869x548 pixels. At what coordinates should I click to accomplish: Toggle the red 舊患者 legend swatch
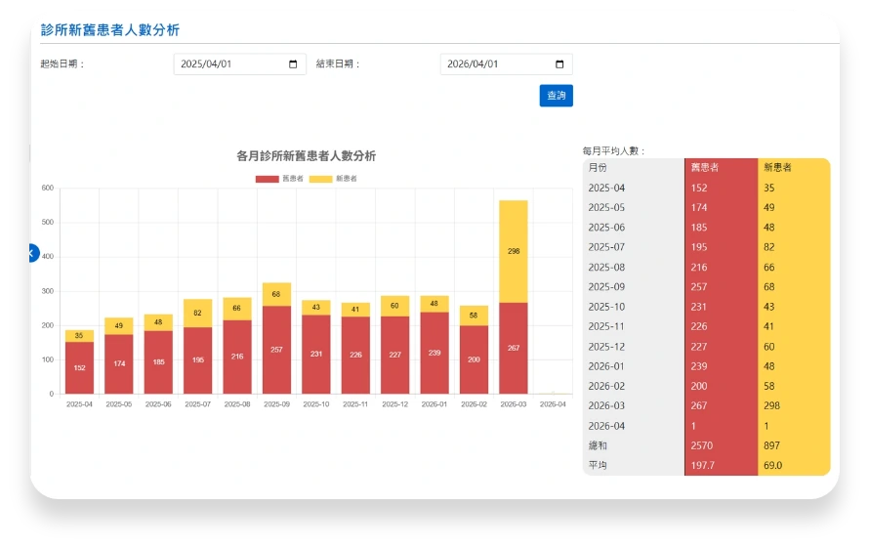tap(267, 179)
